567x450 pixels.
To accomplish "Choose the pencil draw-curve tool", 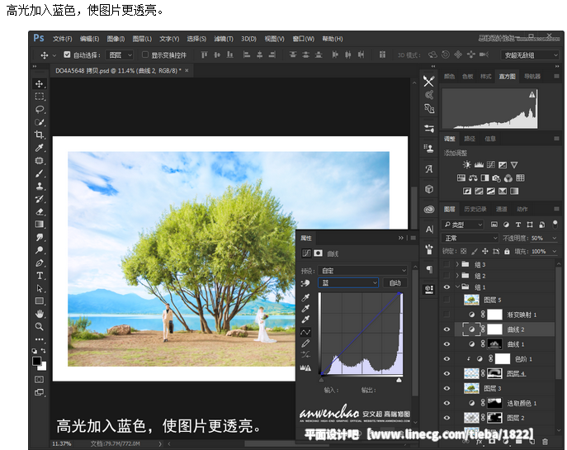I will pos(305,343).
